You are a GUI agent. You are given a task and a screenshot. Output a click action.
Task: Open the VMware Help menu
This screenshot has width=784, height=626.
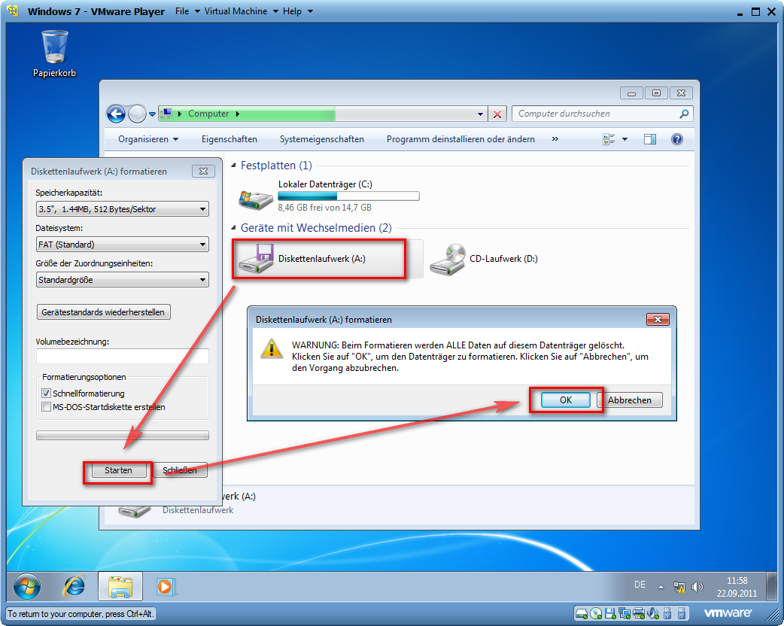click(x=298, y=11)
